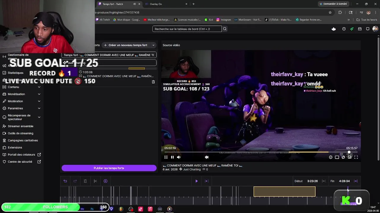380x213 pixels.
Task: Mute the Temps fort - Twitch tab audio
Action: tap(134, 4)
